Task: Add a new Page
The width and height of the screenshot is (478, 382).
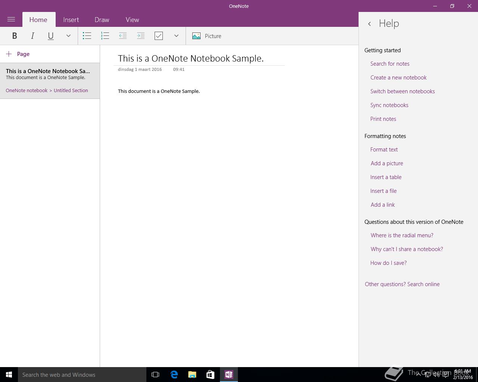Action: point(18,54)
